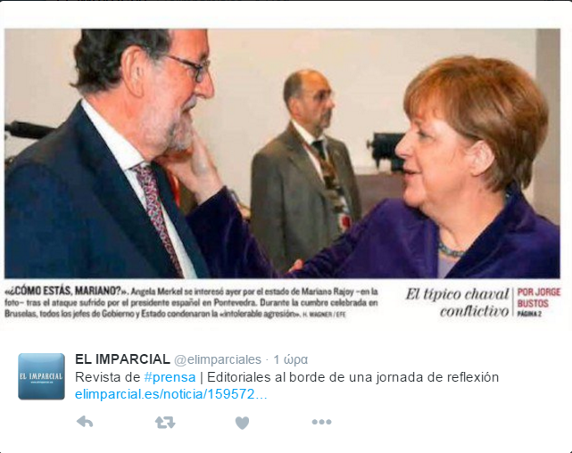Click the 'El típico chaval conflictivo' headline

pyautogui.click(x=458, y=302)
